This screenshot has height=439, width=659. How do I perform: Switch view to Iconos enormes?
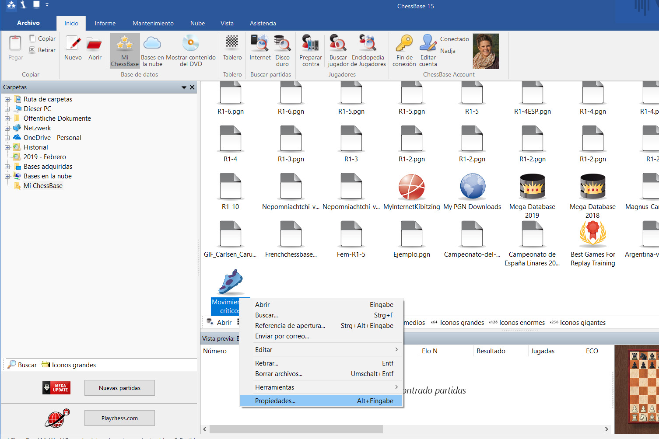pos(517,323)
